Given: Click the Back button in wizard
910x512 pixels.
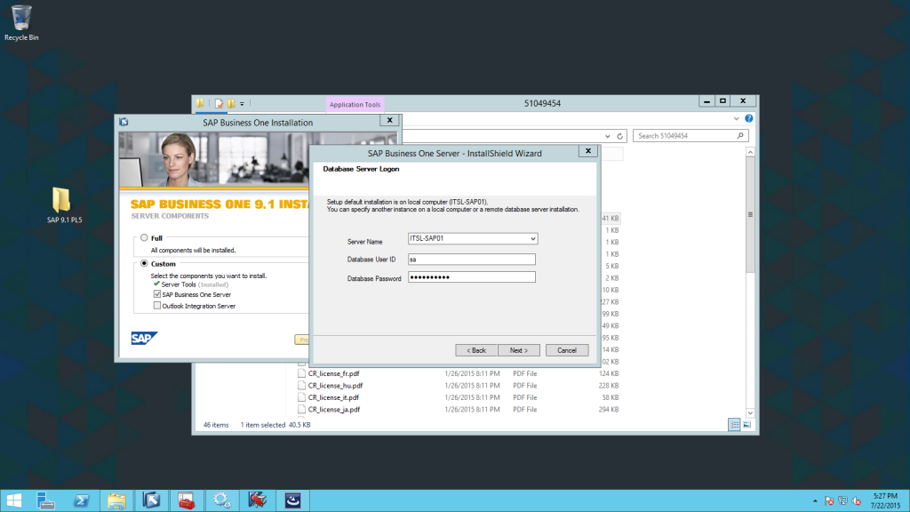Looking at the screenshot, I should (476, 350).
